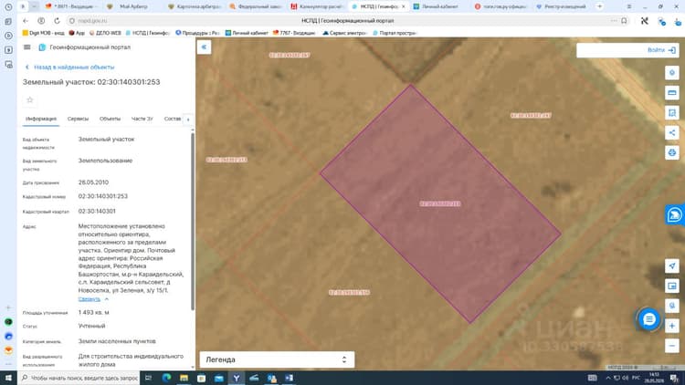
Task: Open the map settings gear icon
Action: pos(672,72)
